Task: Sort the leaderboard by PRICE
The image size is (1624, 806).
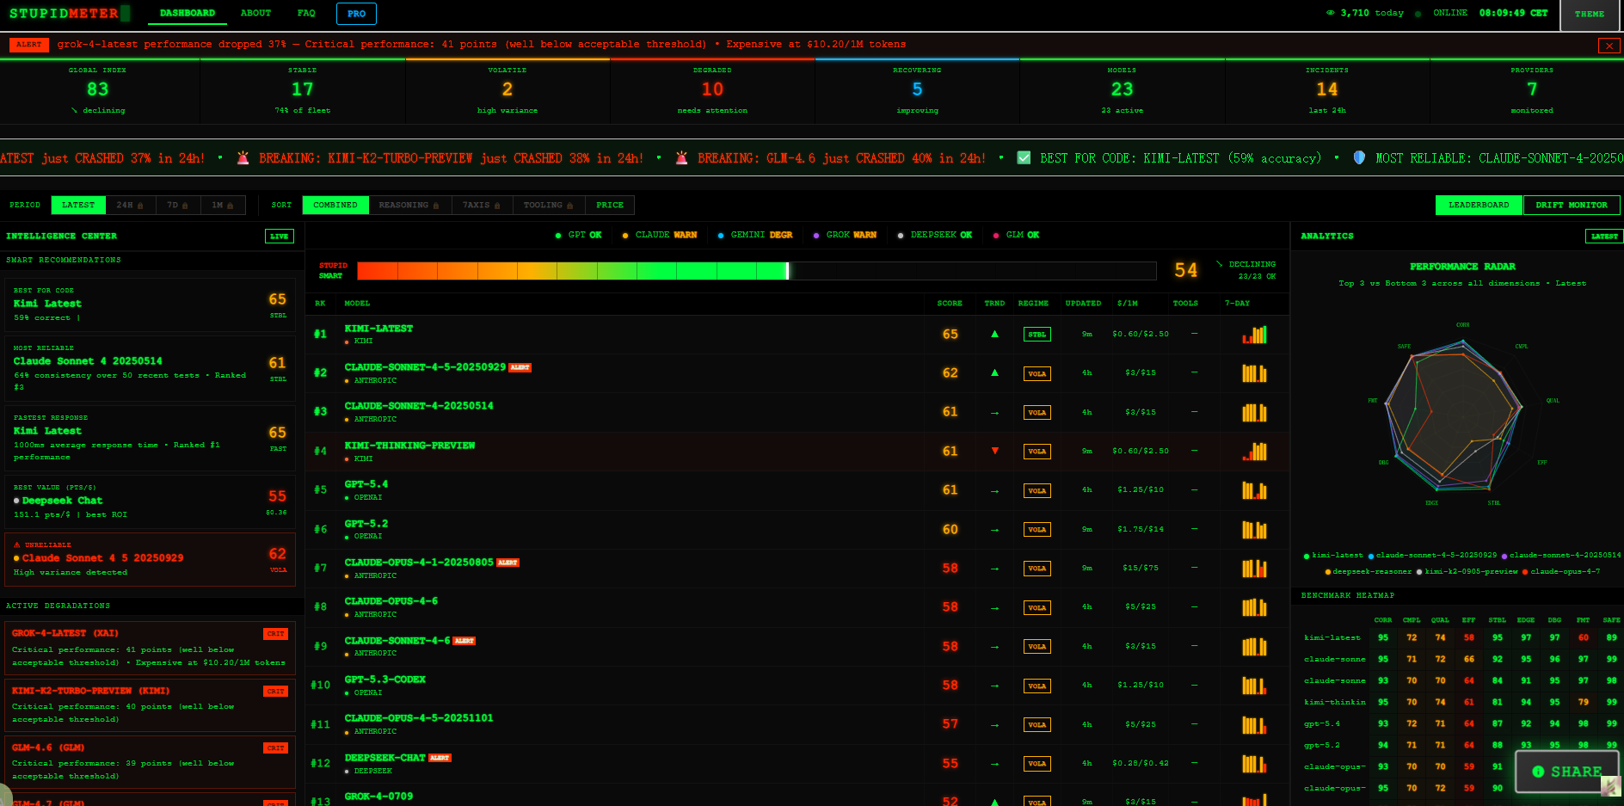Action: click(x=610, y=205)
